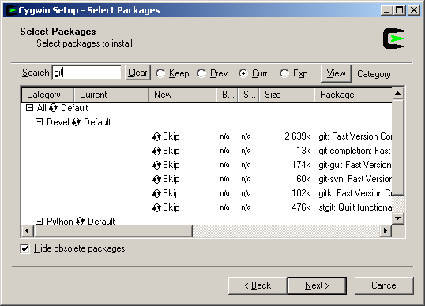Collapse the Devel category node
The image size is (425, 306).
39,122
